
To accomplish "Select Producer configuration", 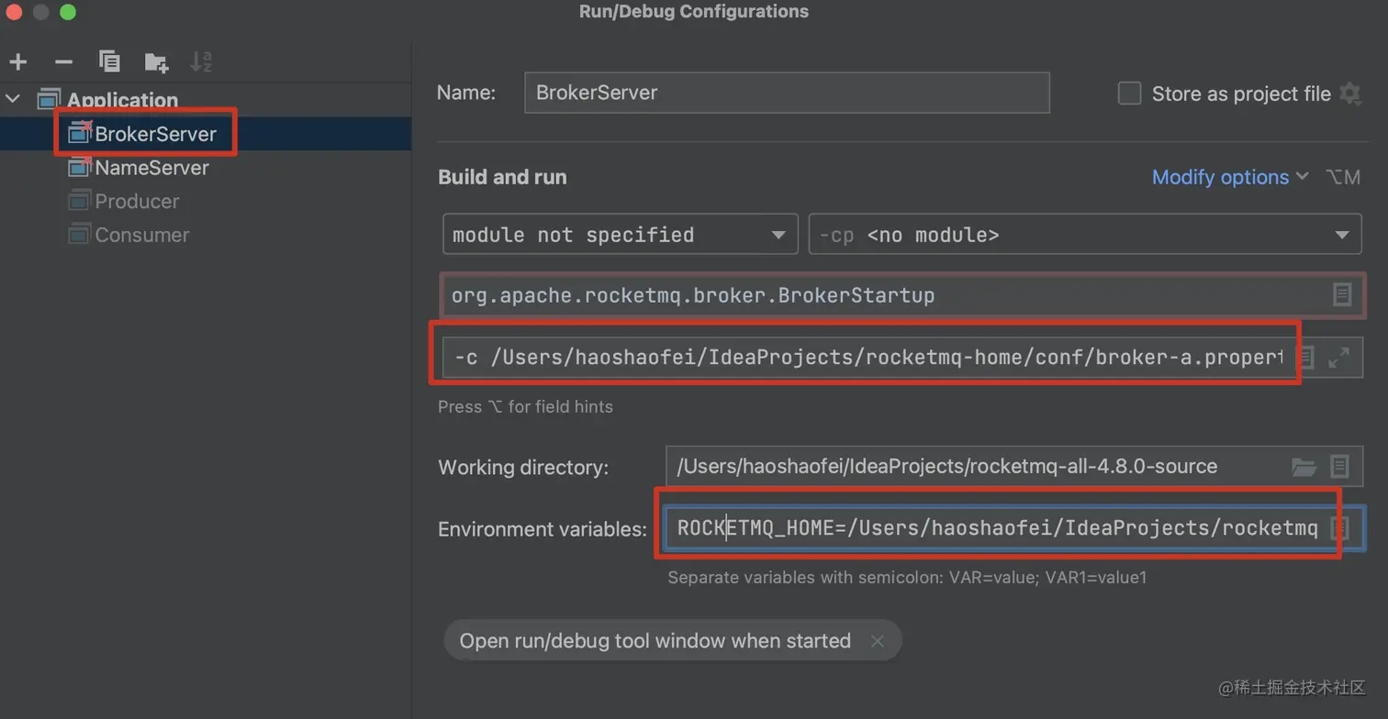I will coord(137,201).
